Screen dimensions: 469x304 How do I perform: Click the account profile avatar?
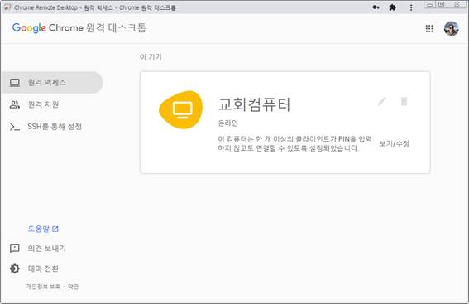(x=451, y=28)
